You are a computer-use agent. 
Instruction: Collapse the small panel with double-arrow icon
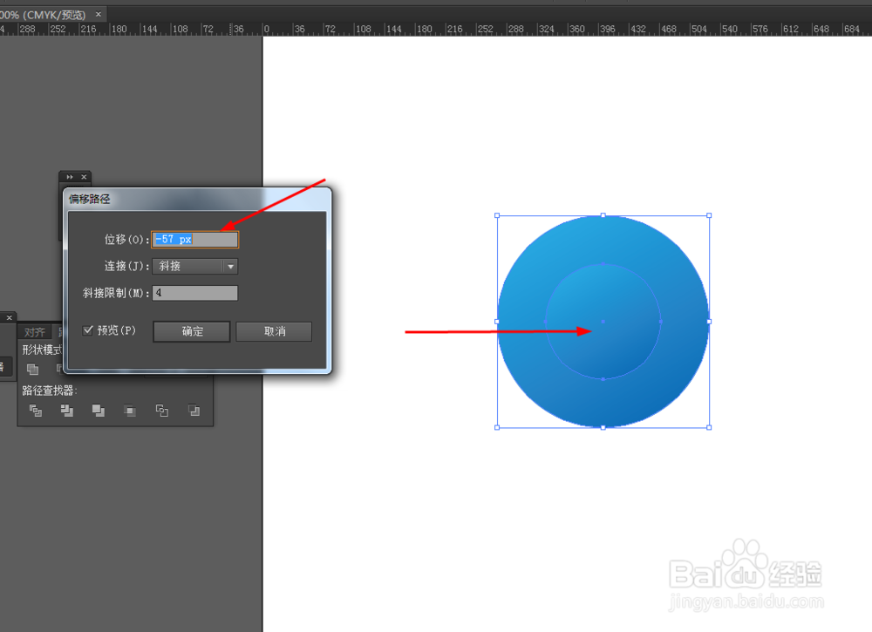[70, 177]
